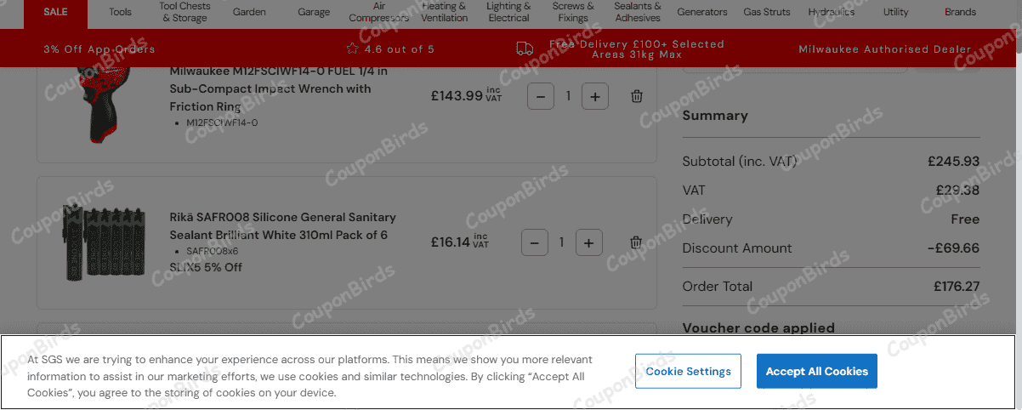Viewport: 1022px width, 410px height.
Task: Open the SALE menu tab
Action: (x=55, y=12)
